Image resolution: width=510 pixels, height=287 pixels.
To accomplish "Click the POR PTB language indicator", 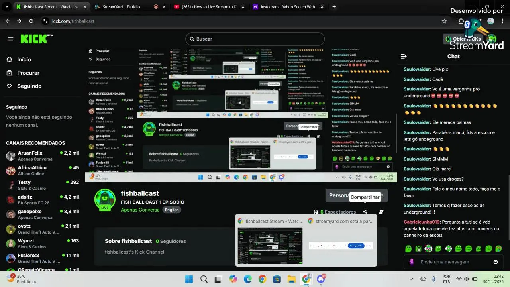I will coord(447,279).
